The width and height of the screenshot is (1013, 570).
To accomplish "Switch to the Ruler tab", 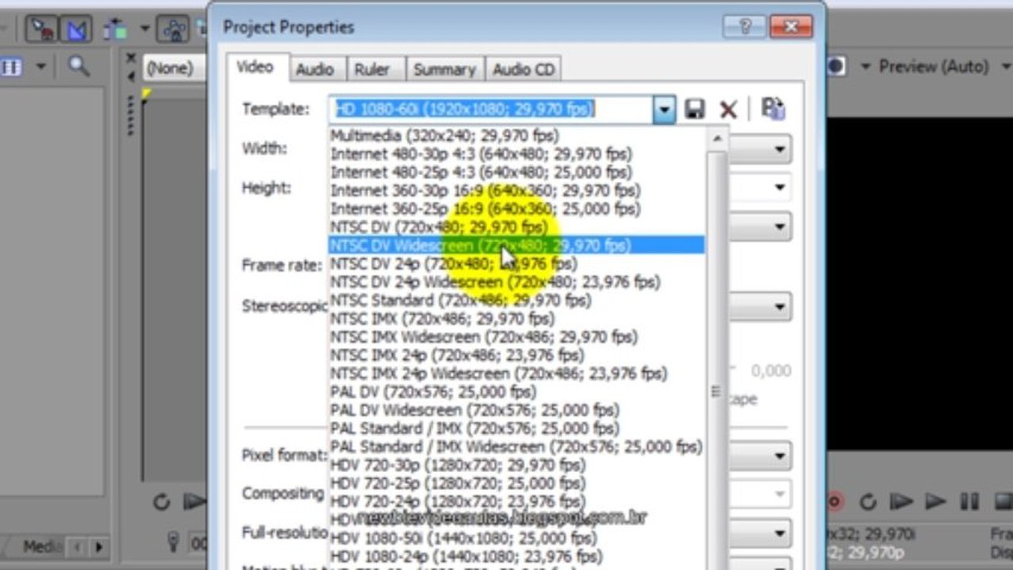I will [x=371, y=70].
